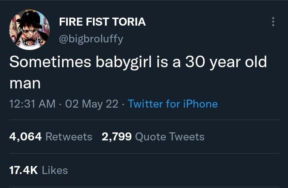Open the FIRE FIST TORIA display name
The image size is (288, 188).
[x=102, y=22]
